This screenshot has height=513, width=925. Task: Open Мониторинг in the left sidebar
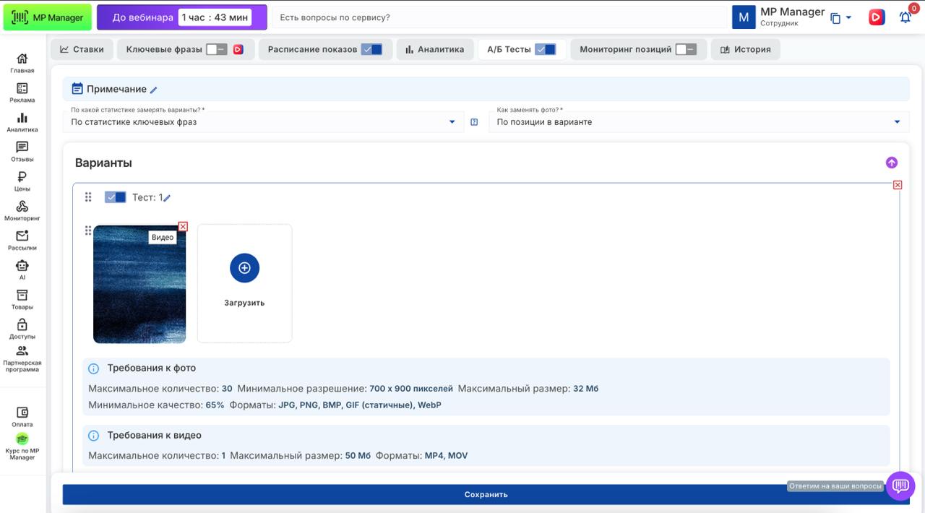pos(22,211)
